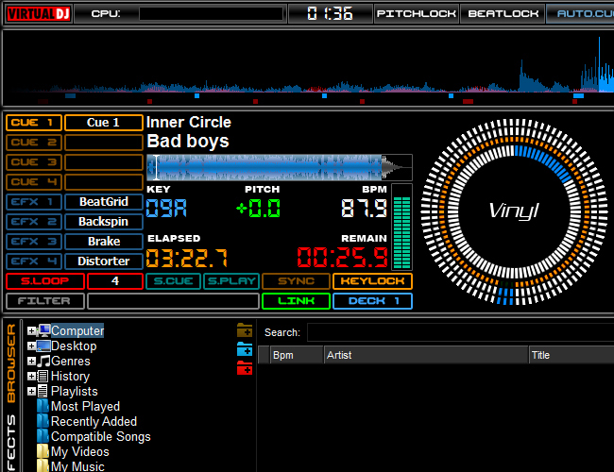Click the track waveform overview of Bad boys

tap(280, 167)
